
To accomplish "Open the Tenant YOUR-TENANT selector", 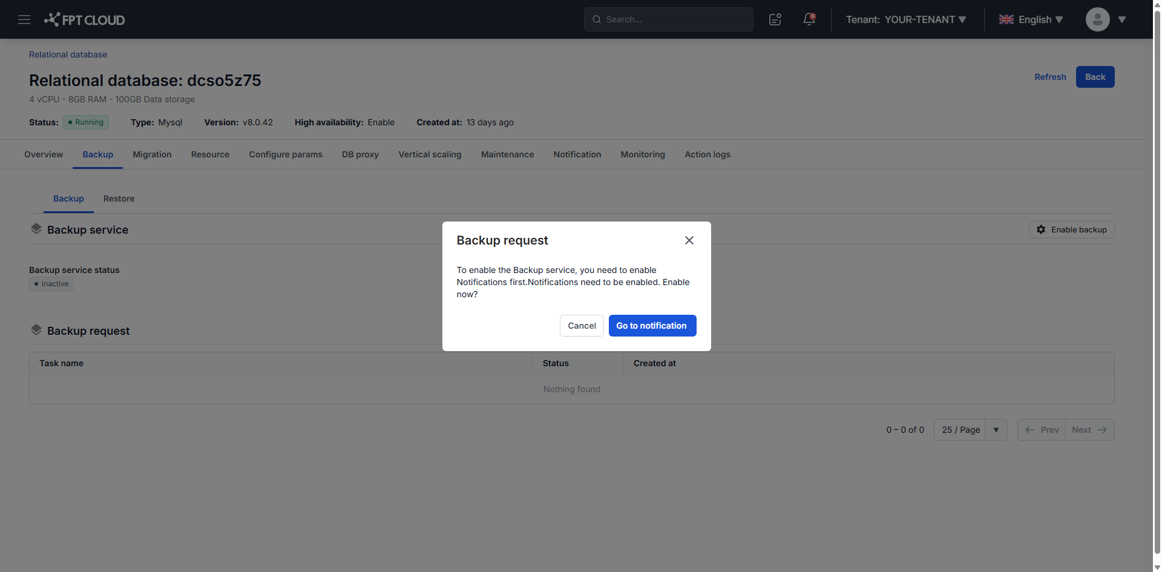I will pos(905,19).
